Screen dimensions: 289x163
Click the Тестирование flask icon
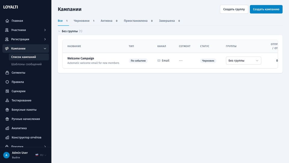click(x=7, y=100)
